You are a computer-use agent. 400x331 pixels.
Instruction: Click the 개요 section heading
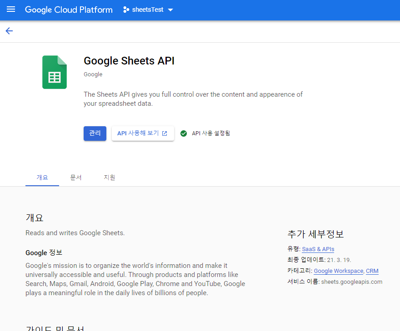point(35,218)
